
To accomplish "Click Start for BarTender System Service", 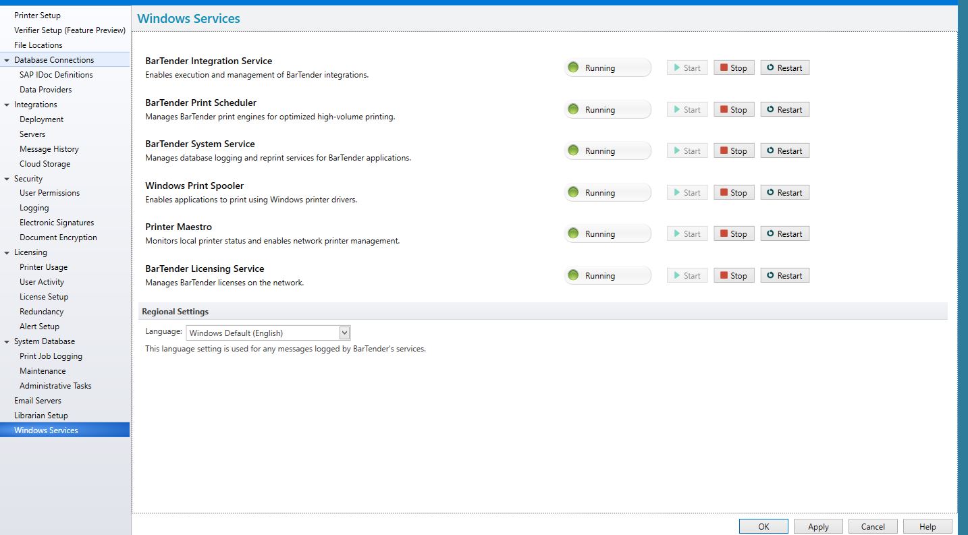I will [x=687, y=150].
